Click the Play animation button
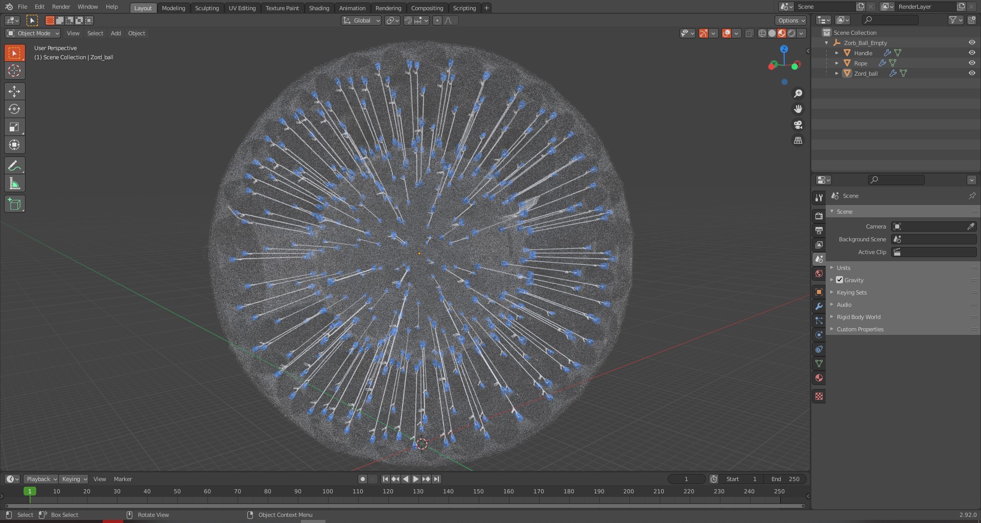Viewport: 981px width, 523px height. 416,479
